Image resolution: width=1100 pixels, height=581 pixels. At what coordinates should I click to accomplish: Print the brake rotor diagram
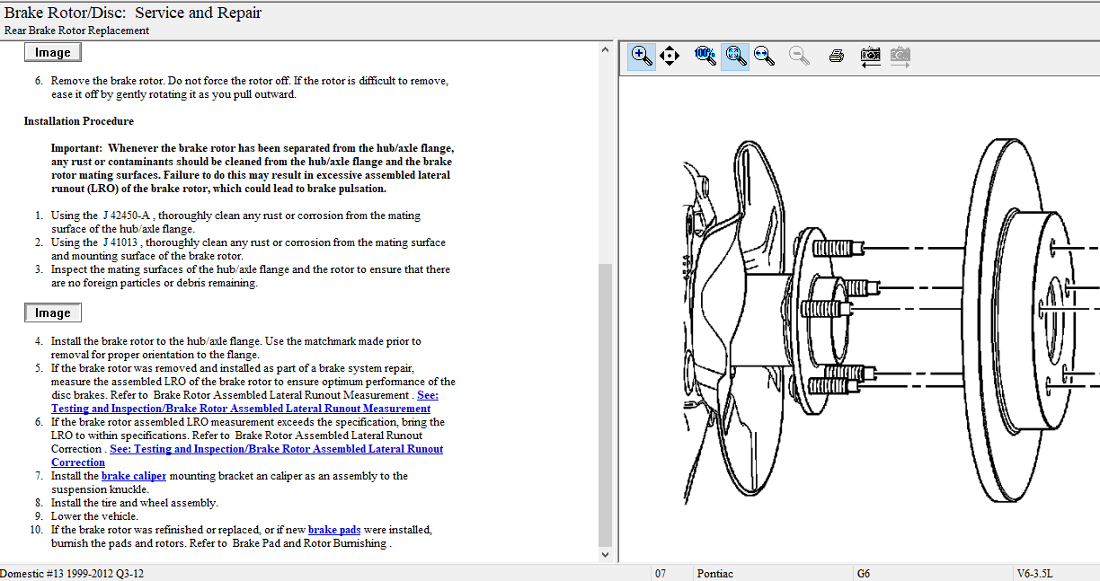click(837, 57)
